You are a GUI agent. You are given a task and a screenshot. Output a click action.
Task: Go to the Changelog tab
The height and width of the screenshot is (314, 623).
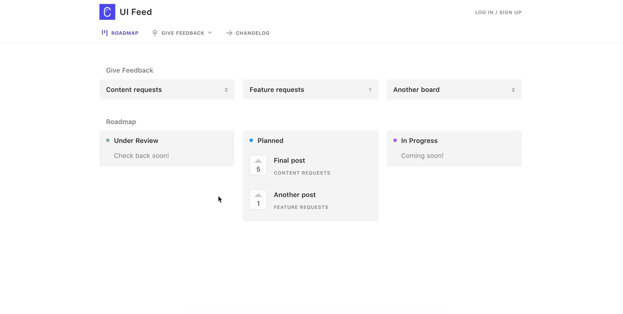252,33
